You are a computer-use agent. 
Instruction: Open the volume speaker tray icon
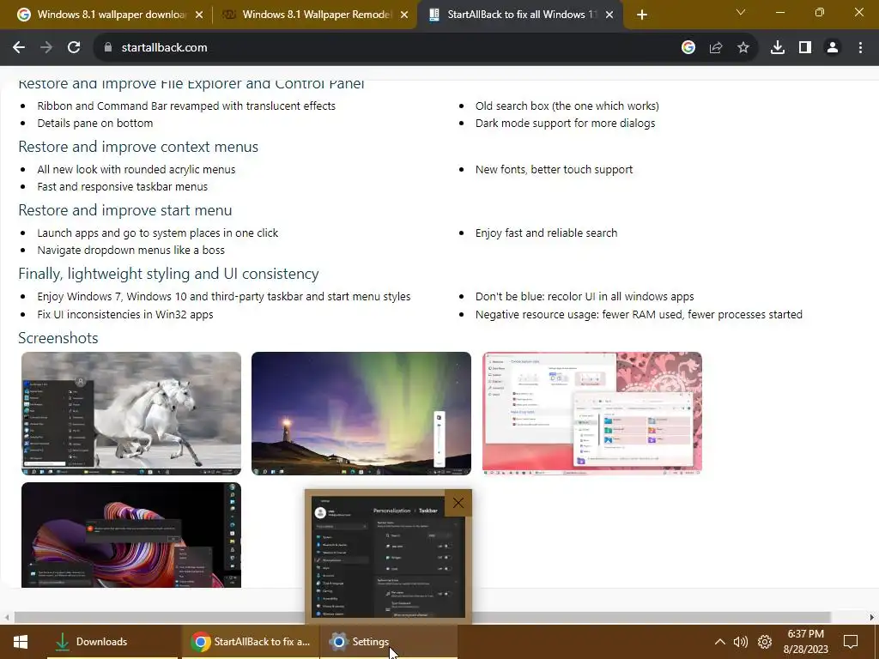[x=741, y=642]
